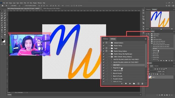The height and width of the screenshot is (98, 175).
Task: Expand the Tests set in enlarged panel
Action: point(109,48)
